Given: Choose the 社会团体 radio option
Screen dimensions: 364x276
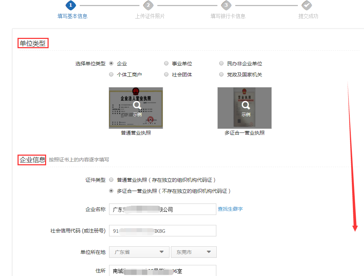Looking at the screenshot, I should [x=166, y=74].
